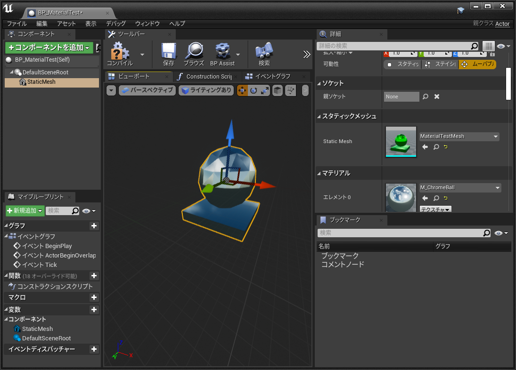Add a new function with plus icon
516x370 pixels.
tap(94, 276)
